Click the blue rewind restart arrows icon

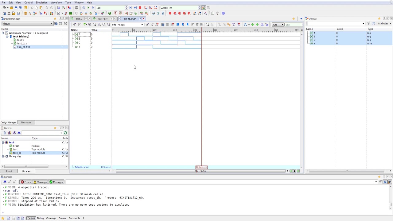135,8
